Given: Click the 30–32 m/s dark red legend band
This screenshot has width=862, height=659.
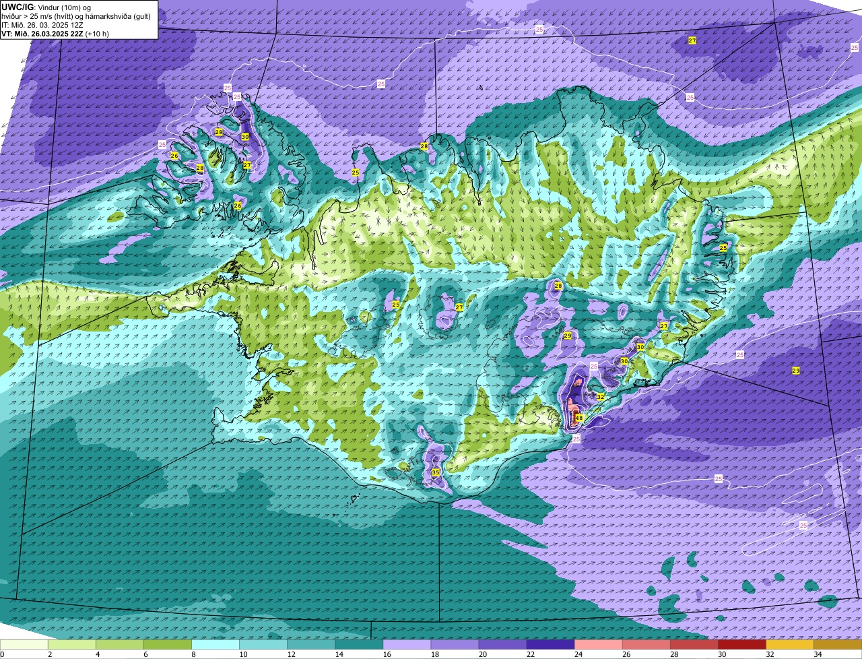Looking at the screenshot, I should 741,645.
